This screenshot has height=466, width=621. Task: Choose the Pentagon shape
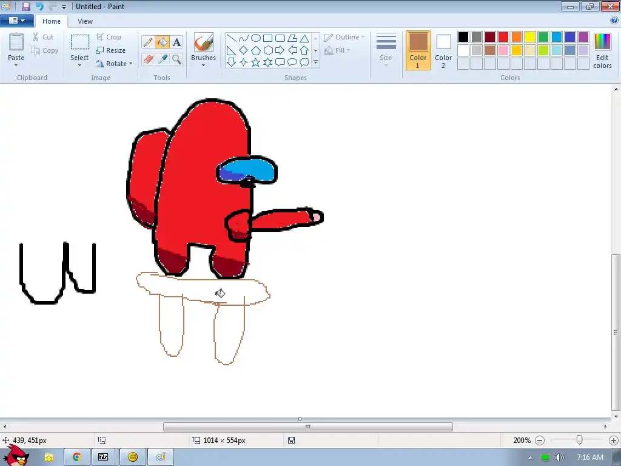[256, 50]
